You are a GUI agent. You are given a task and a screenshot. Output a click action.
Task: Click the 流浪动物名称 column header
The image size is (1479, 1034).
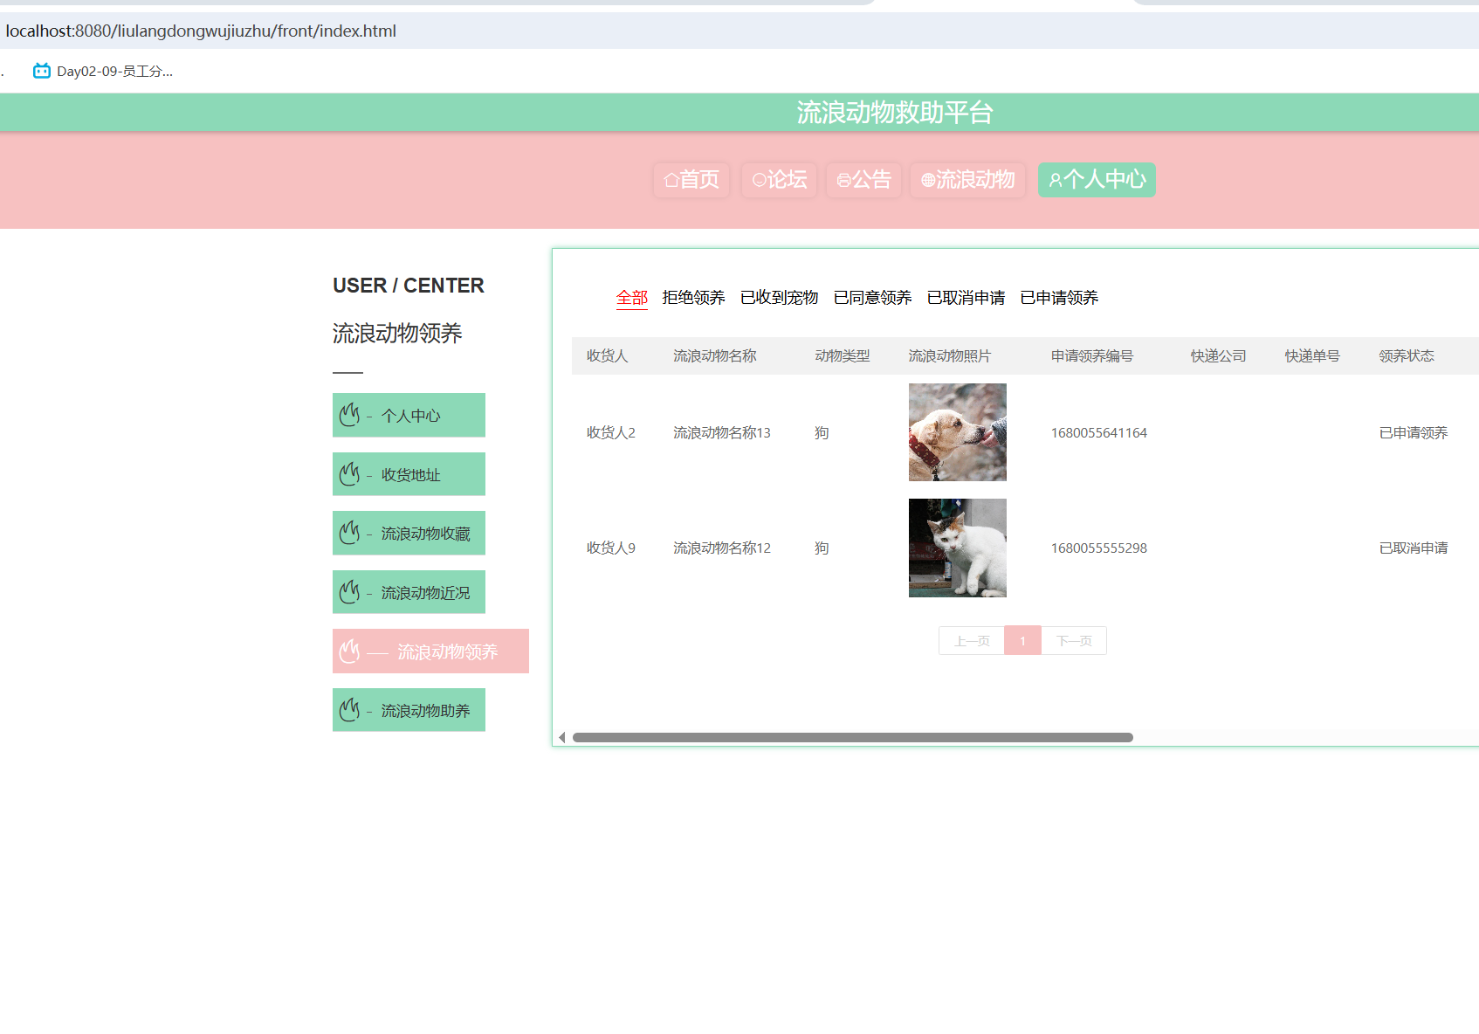pos(715,356)
